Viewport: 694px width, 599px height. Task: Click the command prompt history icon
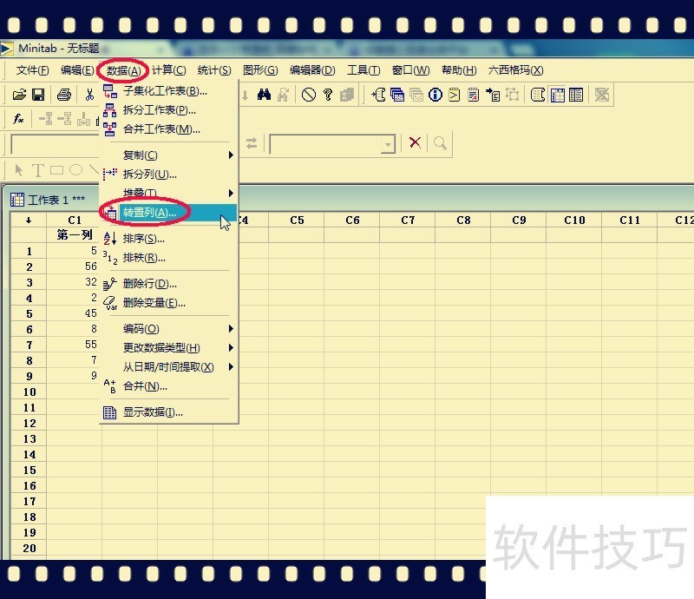[454, 95]
